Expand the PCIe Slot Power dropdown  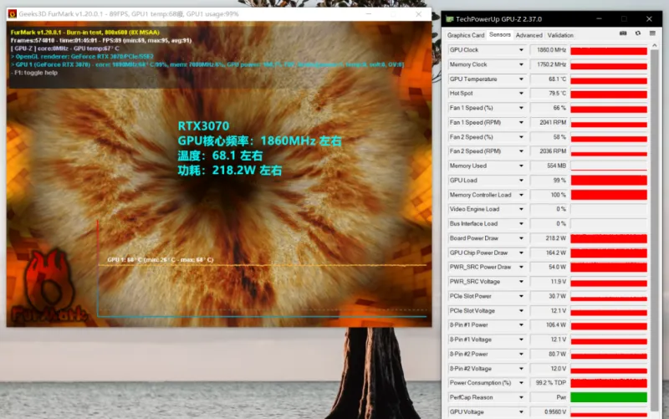click(x=521, y=296)
